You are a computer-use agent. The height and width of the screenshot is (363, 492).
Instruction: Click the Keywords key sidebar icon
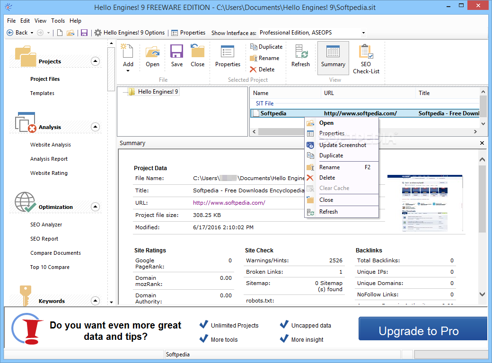[x=26, y=295]
